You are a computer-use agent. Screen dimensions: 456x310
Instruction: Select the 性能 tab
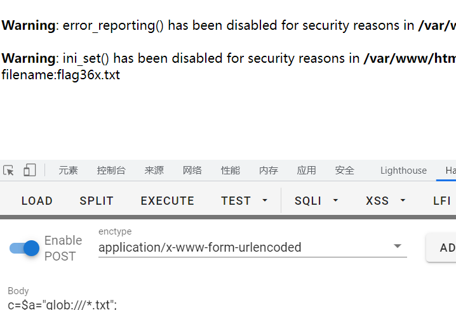coord(230,171)
